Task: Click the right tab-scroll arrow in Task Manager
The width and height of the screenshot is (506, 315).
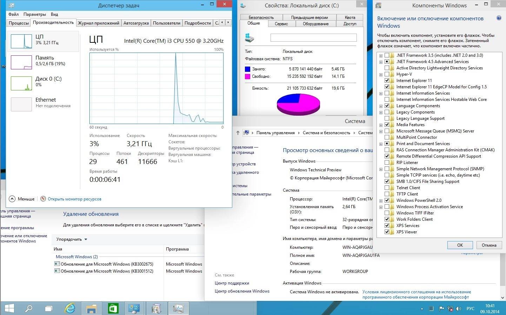Action: pyautogui.click(x=228, y=22)
